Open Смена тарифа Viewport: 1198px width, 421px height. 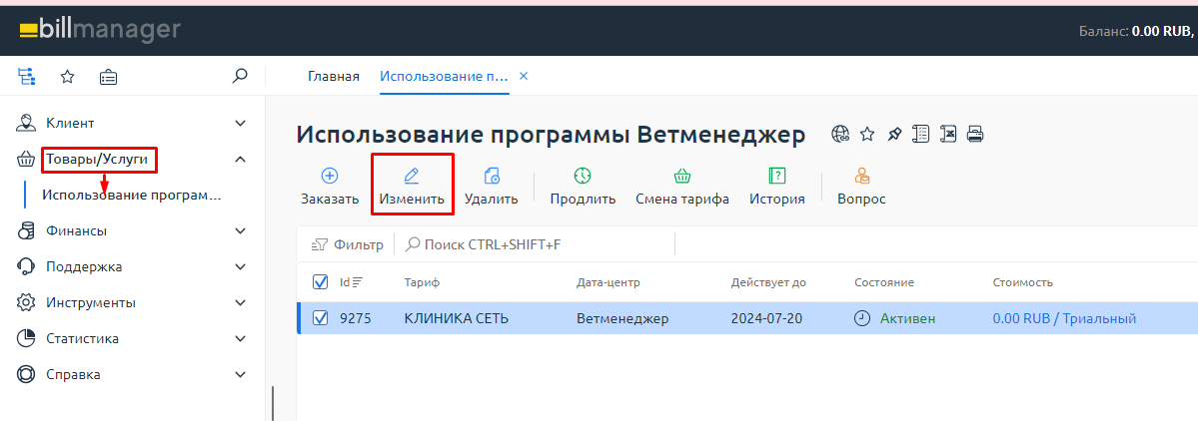(682, 187)
